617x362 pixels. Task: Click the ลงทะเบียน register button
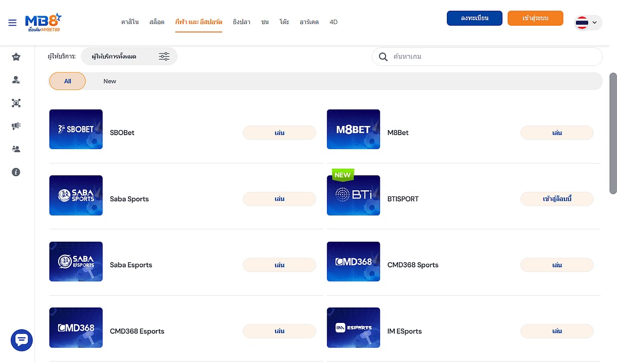click(474, 18)
